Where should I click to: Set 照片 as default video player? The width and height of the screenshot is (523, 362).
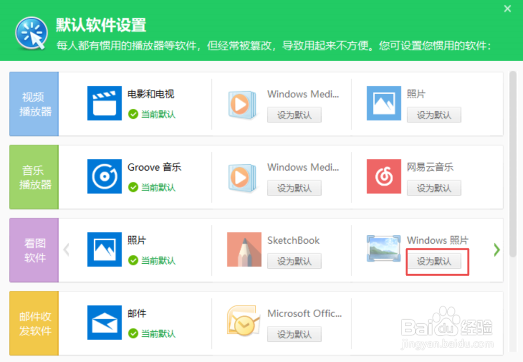pos(434,115)
